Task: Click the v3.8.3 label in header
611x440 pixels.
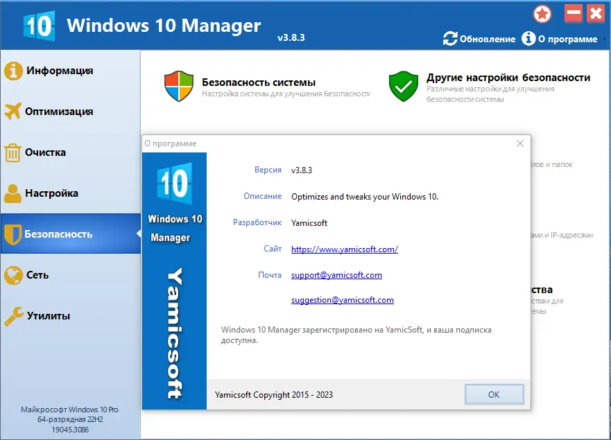Action: pos(291,38)
